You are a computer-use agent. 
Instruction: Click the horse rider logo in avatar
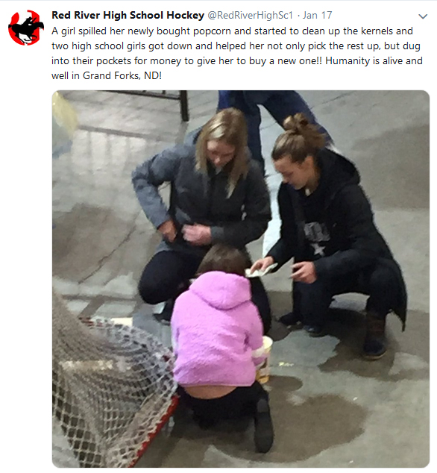[26, 28]
